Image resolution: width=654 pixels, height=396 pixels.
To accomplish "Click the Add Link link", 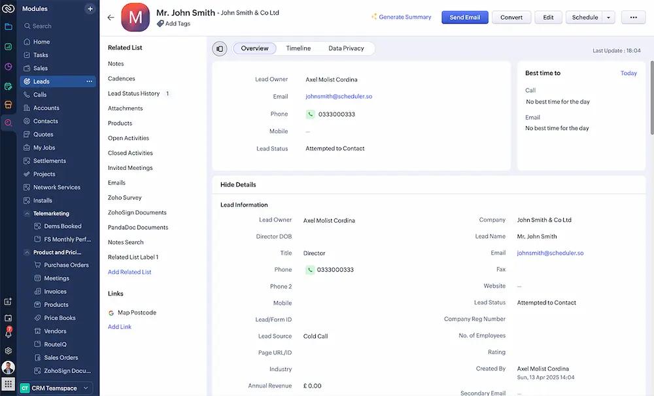I will pyautogui.click(x=119, y=327).
